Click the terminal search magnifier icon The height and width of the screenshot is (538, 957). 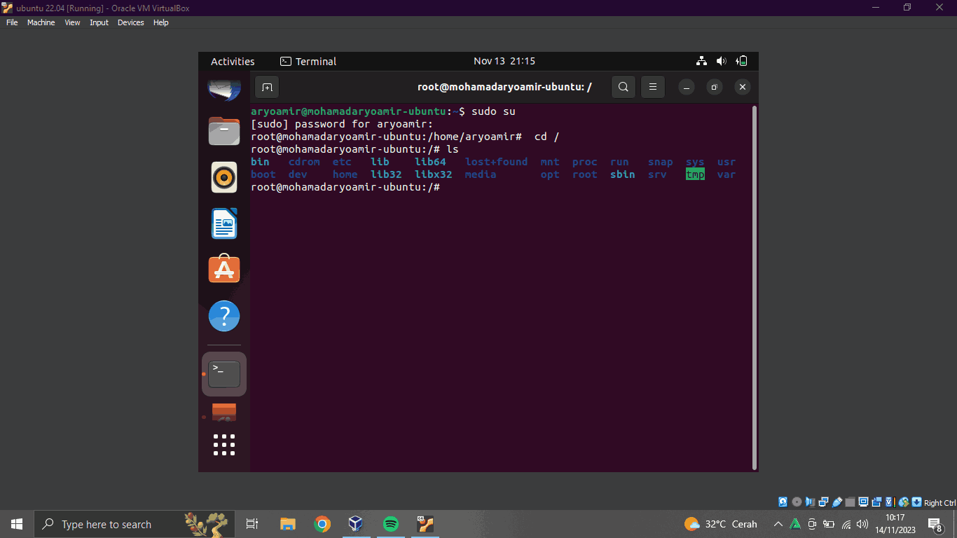(623, 87)
